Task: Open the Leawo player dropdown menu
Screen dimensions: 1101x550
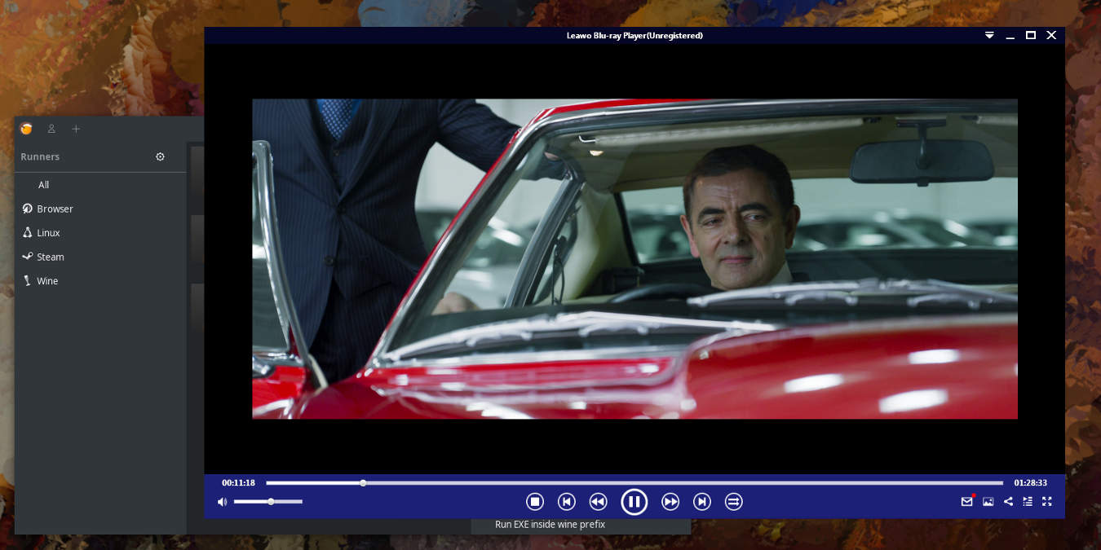Action: (x=989, y=35)
